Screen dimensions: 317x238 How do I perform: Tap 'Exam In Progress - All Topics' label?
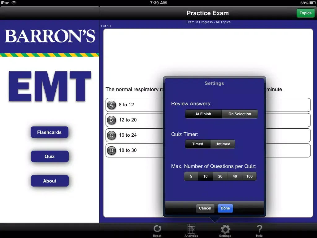point(208,22)
